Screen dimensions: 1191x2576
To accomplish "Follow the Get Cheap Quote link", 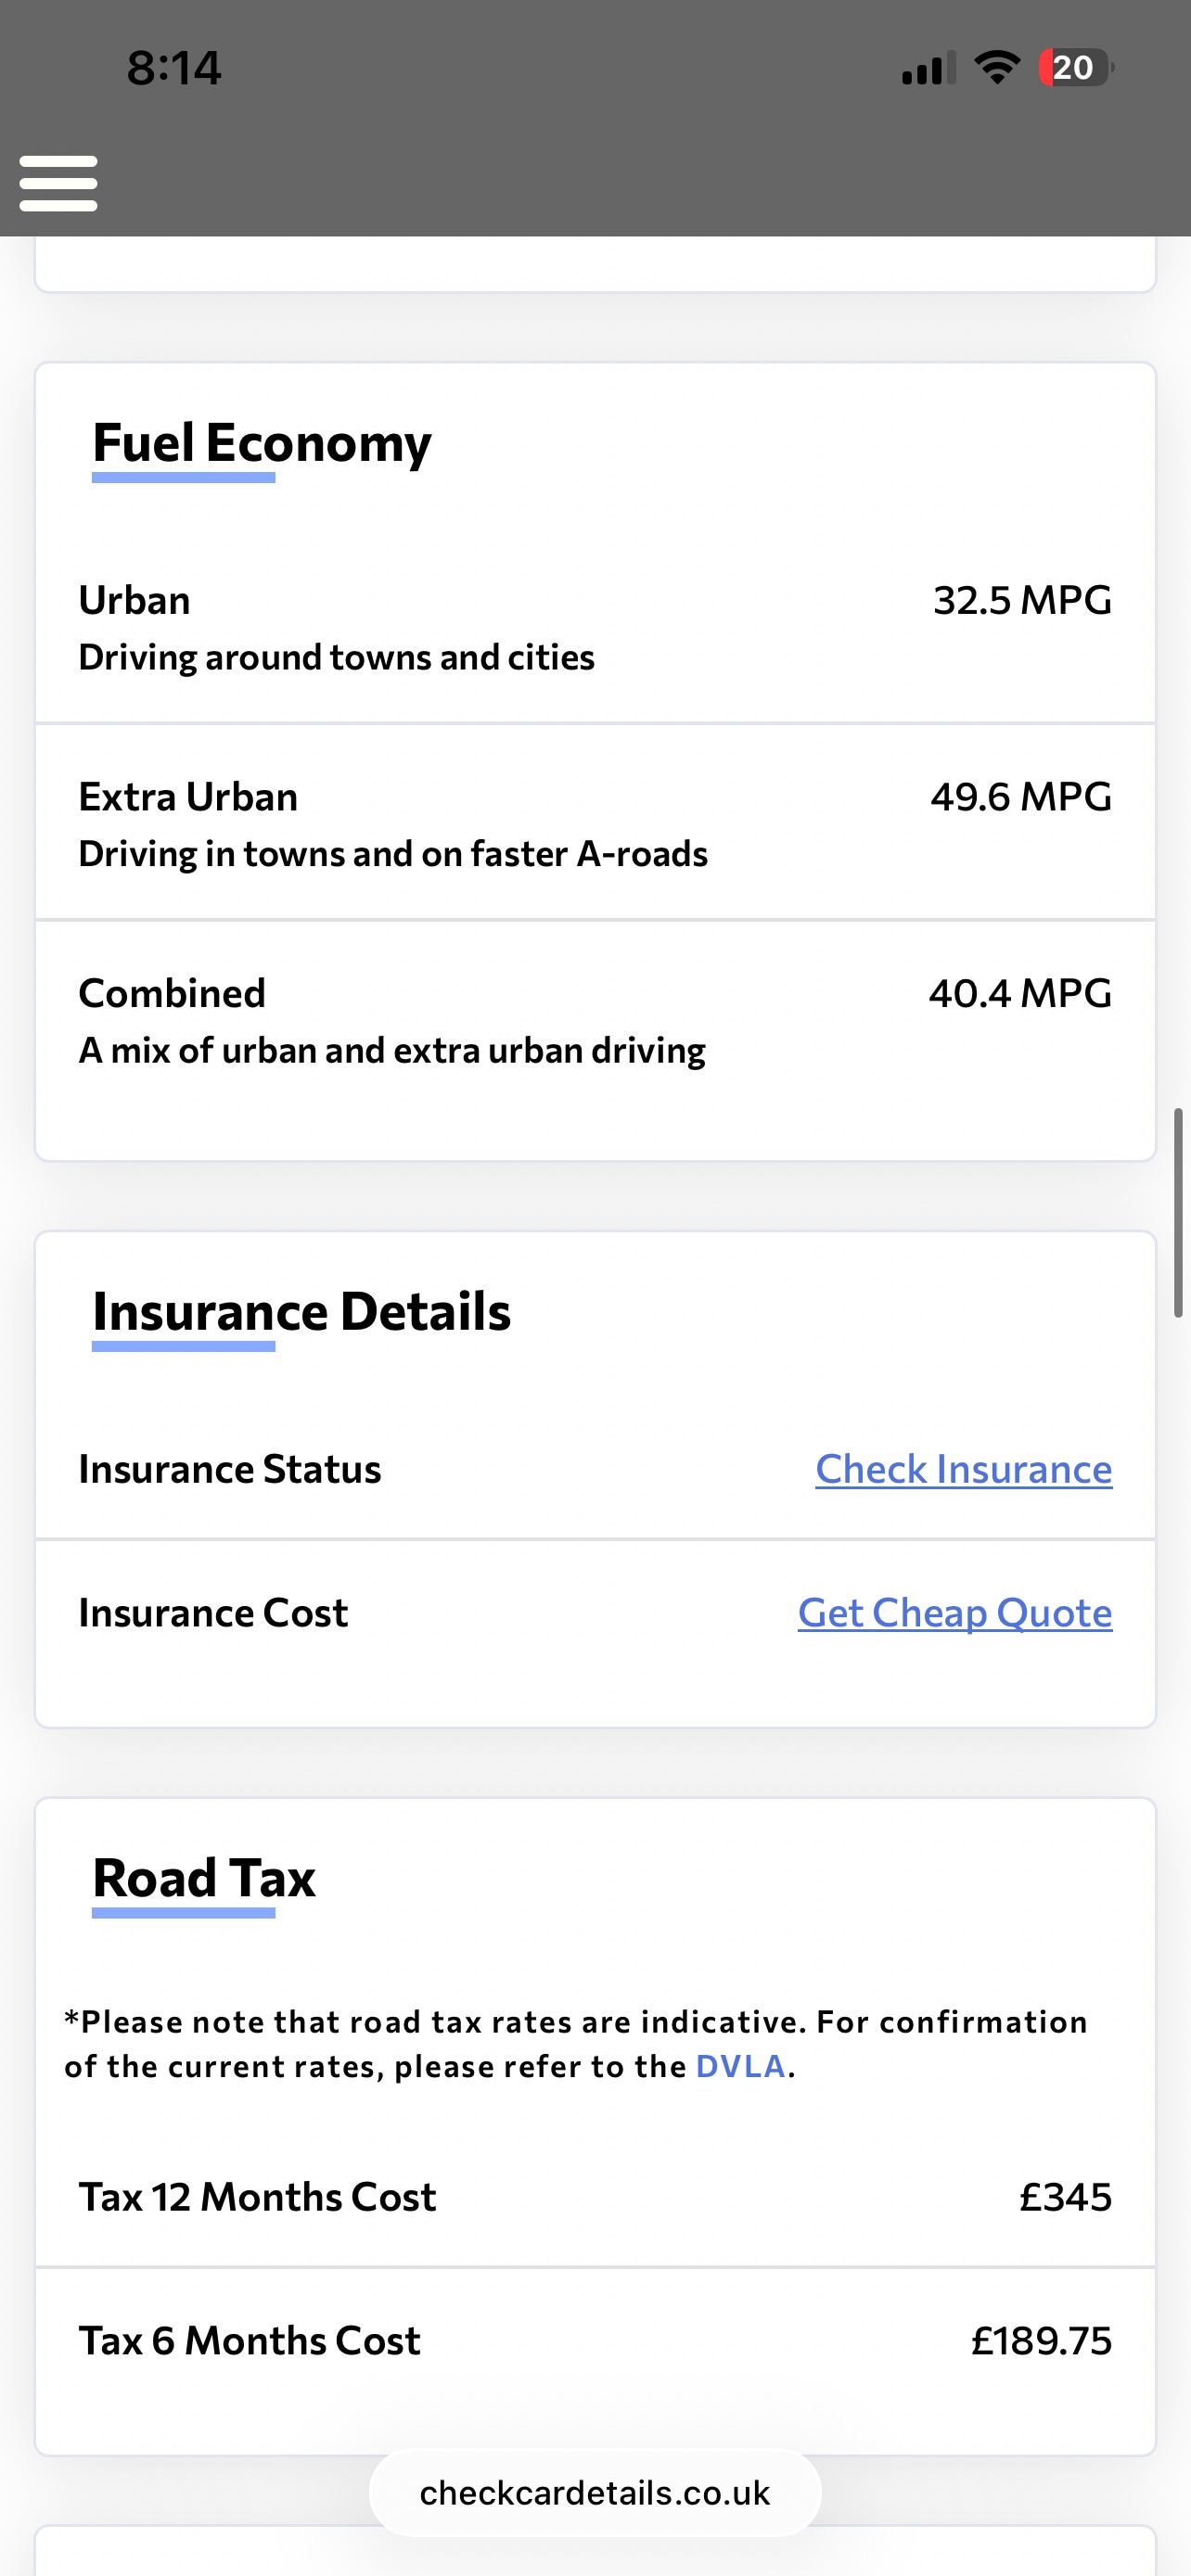I will tap(954, 1613).
